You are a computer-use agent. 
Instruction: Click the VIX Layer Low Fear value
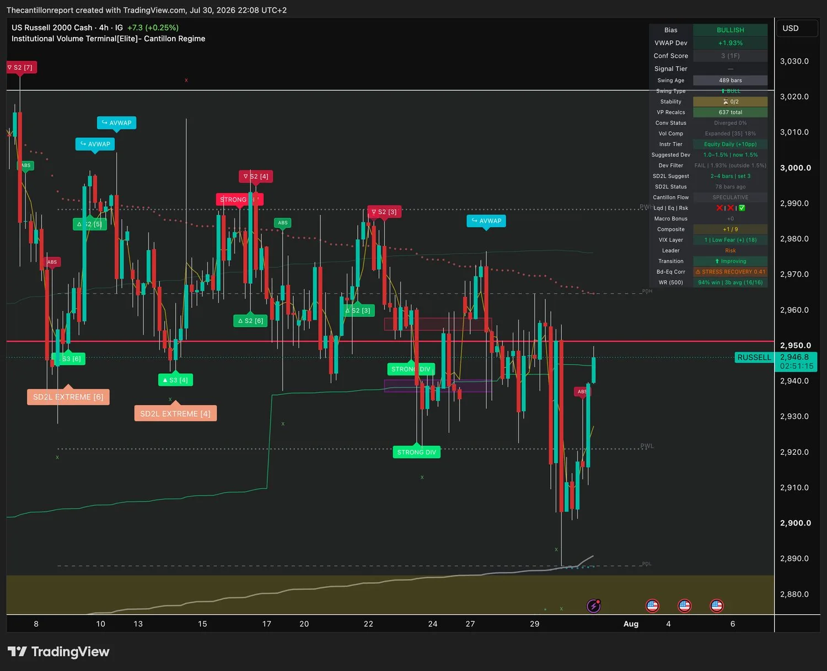pyautogui.click(x=730, y=240)
